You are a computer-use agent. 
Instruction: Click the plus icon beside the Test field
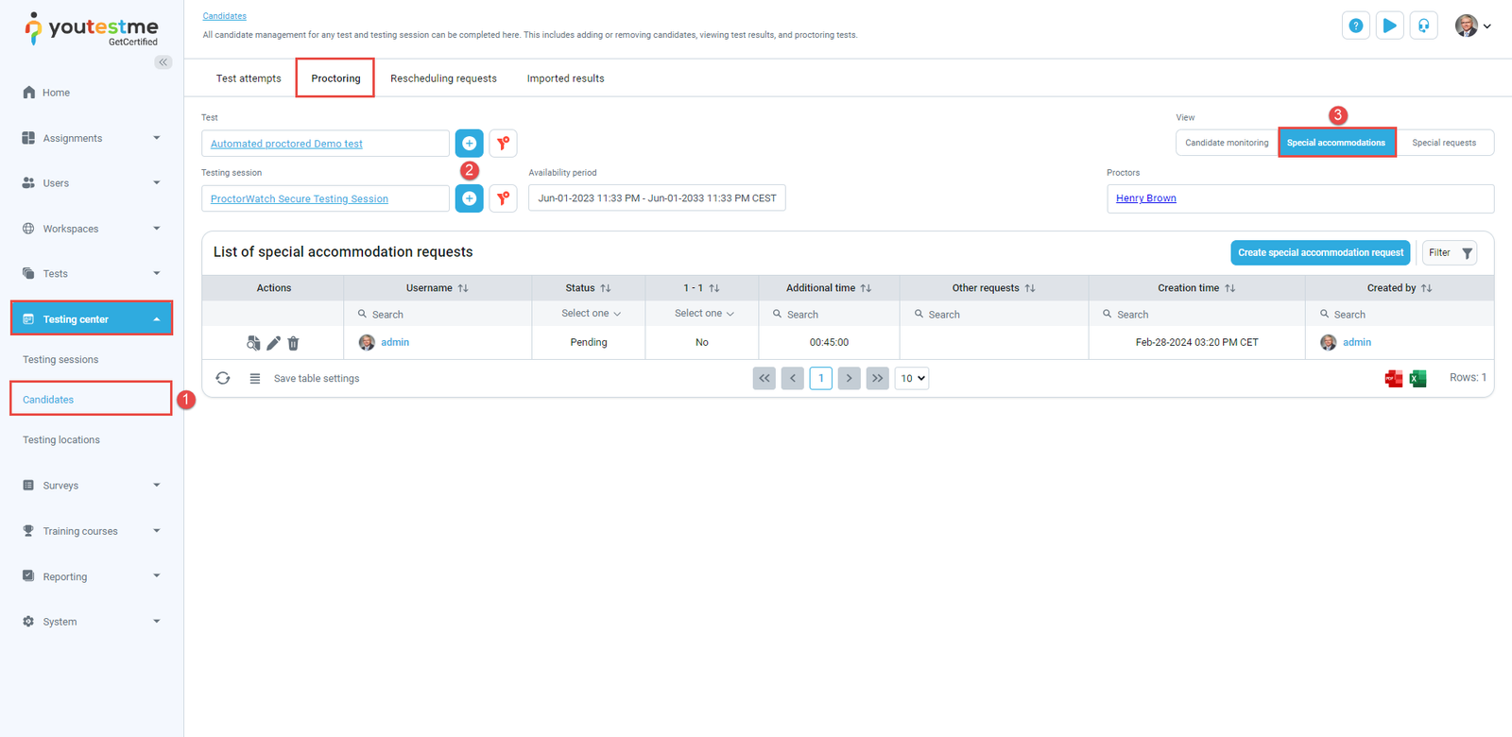pyautogui.click(x=469, y=144)
